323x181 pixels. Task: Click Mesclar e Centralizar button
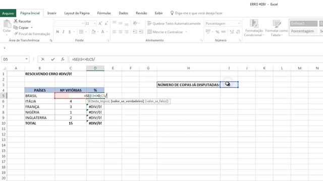[x=165, y=32]
